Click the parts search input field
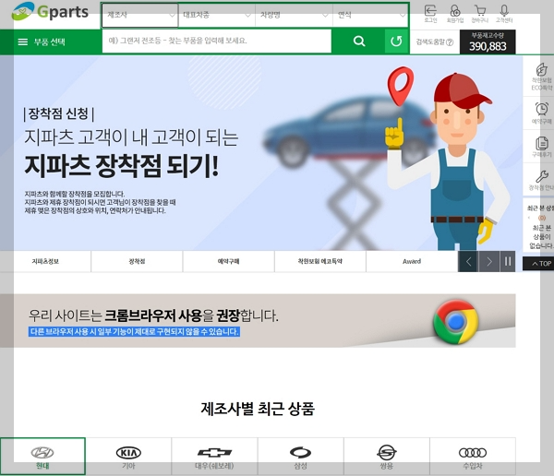The image size is (554, 476). (217, 42)
